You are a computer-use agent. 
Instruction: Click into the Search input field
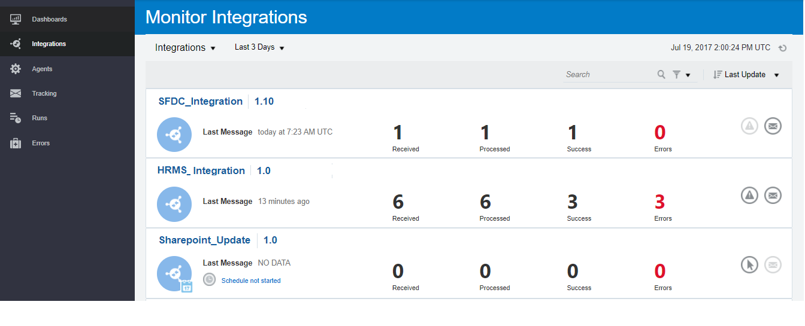click(x=608, y=75)
